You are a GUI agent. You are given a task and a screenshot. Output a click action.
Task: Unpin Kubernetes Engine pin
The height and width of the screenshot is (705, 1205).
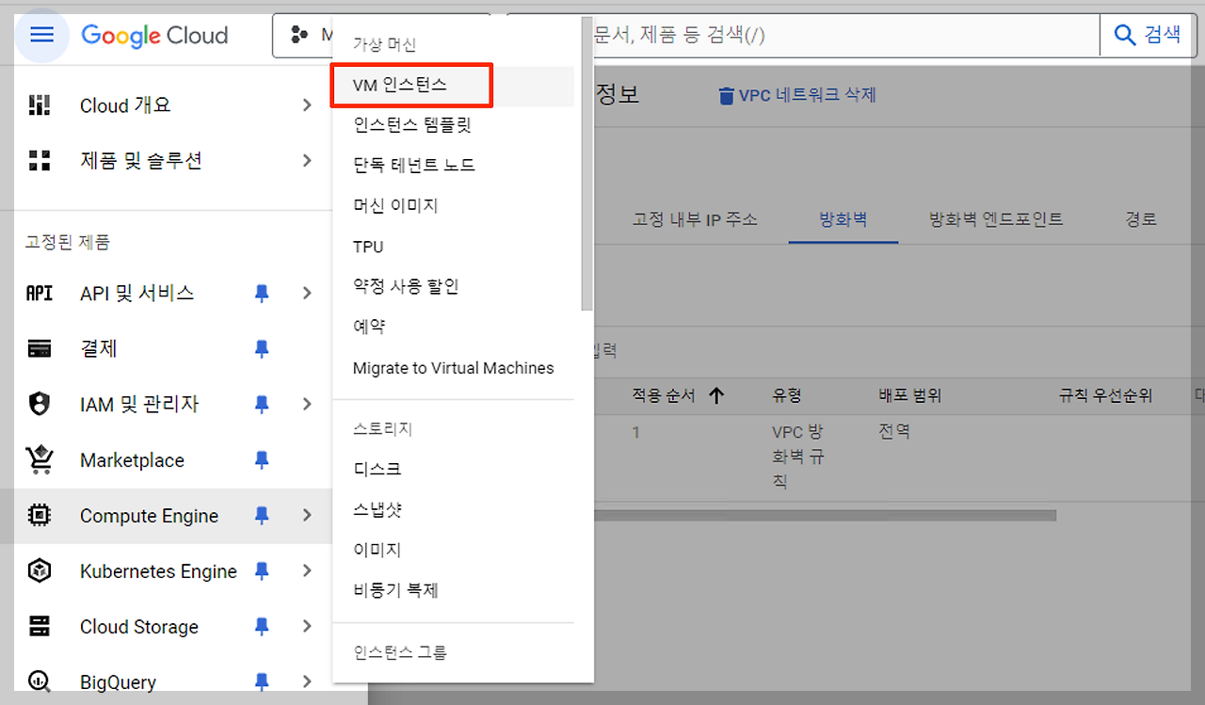point(262,571)
